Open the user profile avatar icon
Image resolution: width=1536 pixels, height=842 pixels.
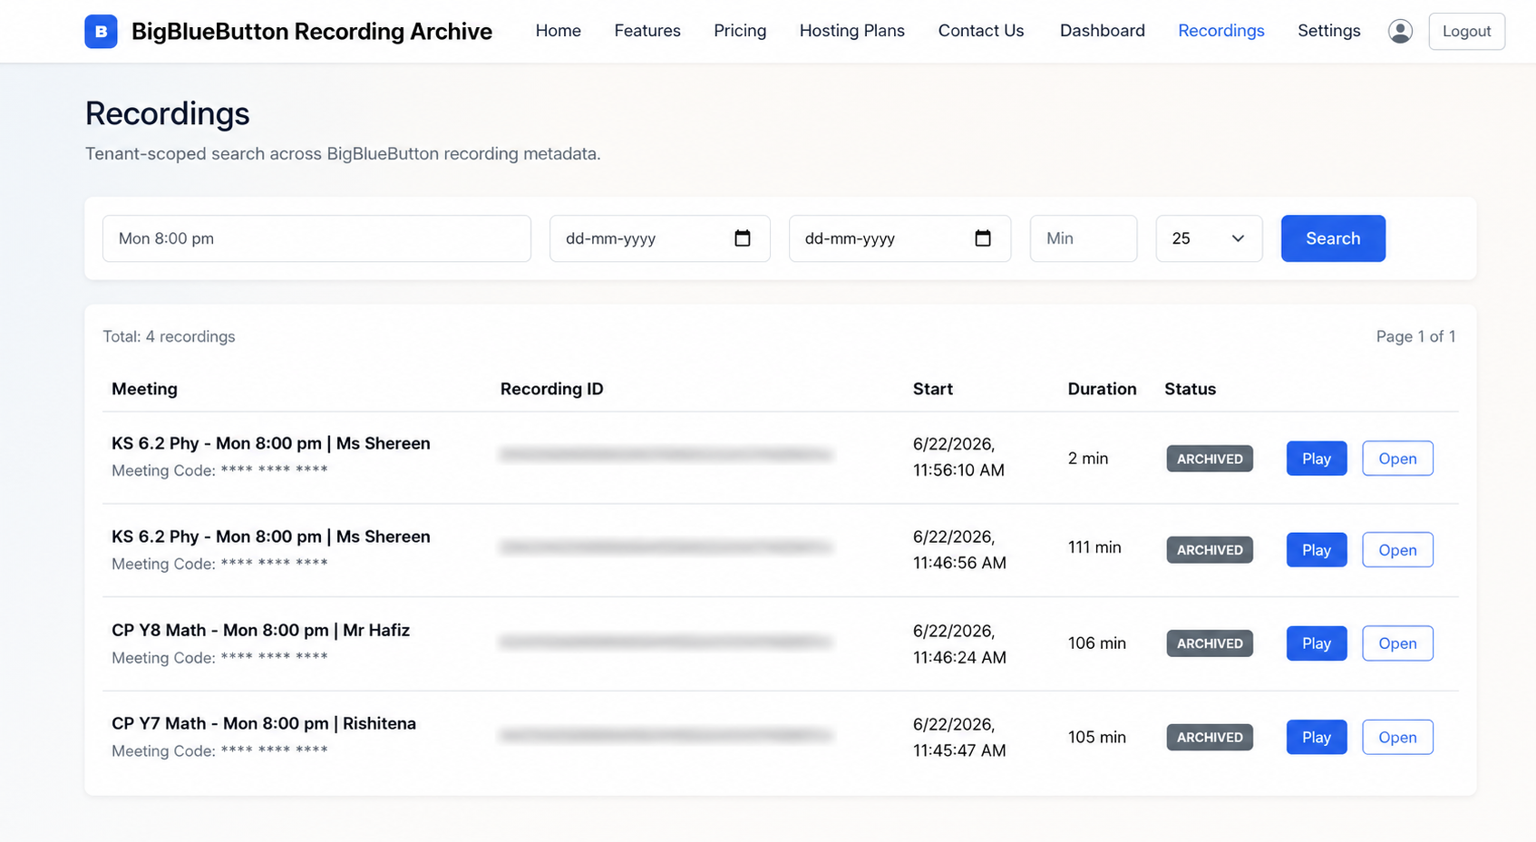click(x=1400, y=32)
